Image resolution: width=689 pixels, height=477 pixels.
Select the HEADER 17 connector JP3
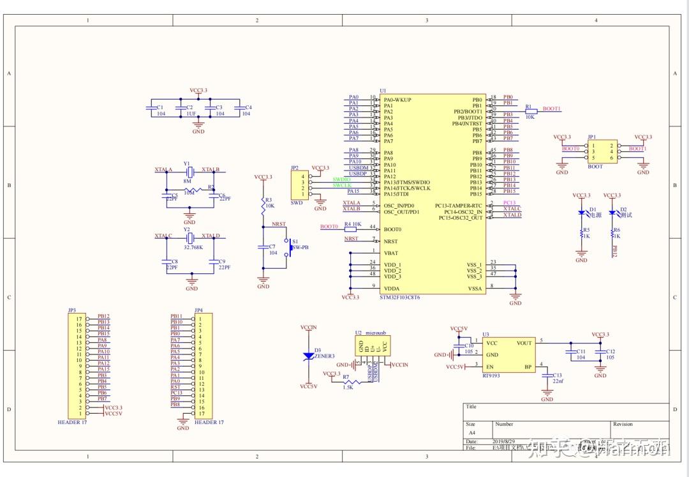click(78, 364)
